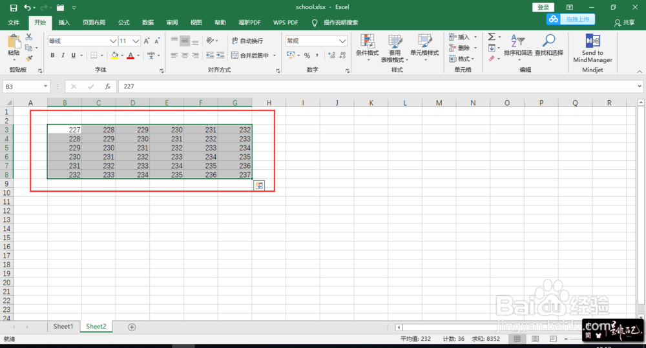This screenshot has width=646, height=348.
Task: Decrease font size with smaller A
Action: 157,41
